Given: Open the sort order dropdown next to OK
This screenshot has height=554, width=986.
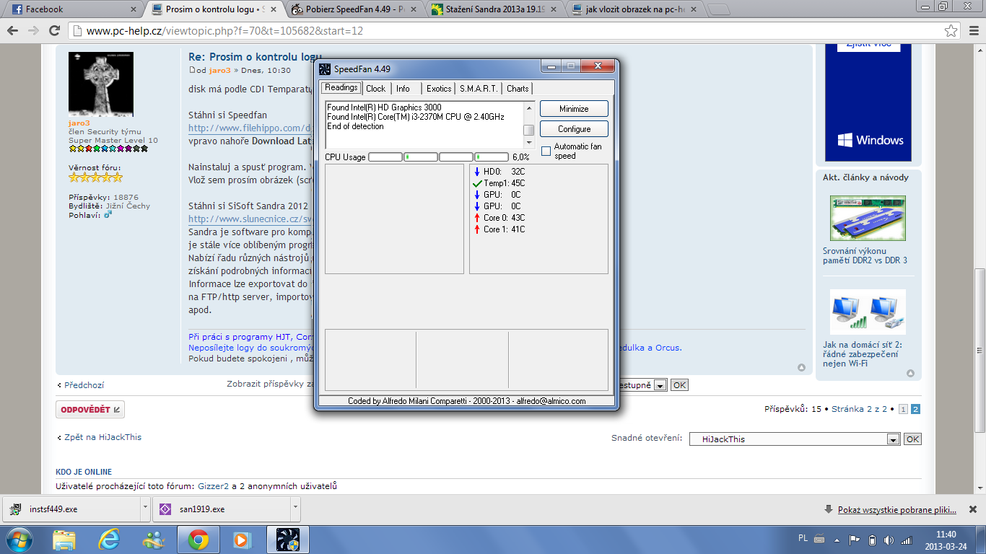Looking at the screenshot, I should pos(660,385).
